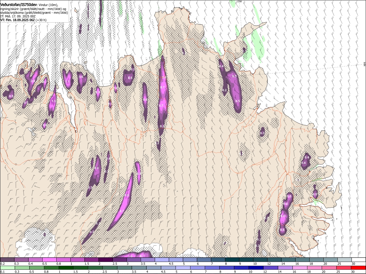Click the bottom-row legend swatch between 4 and 4.5
Image resolution: width=366 pixels, height=274 pixels.
click(153, 268)
